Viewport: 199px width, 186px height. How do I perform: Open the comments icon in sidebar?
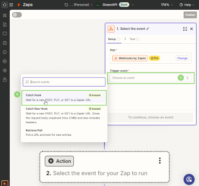(x=5, y=34)
